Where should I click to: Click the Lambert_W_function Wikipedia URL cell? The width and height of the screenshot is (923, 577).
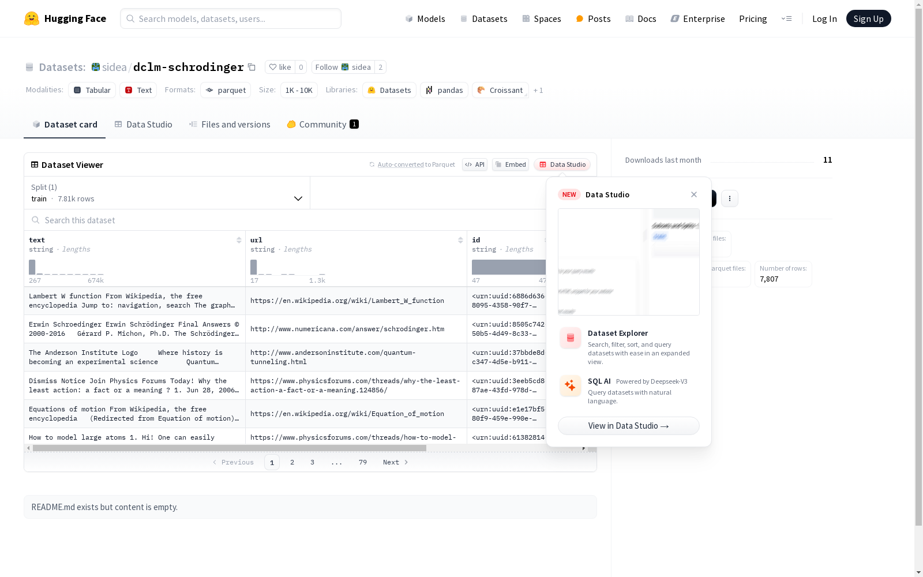[356, 301]
